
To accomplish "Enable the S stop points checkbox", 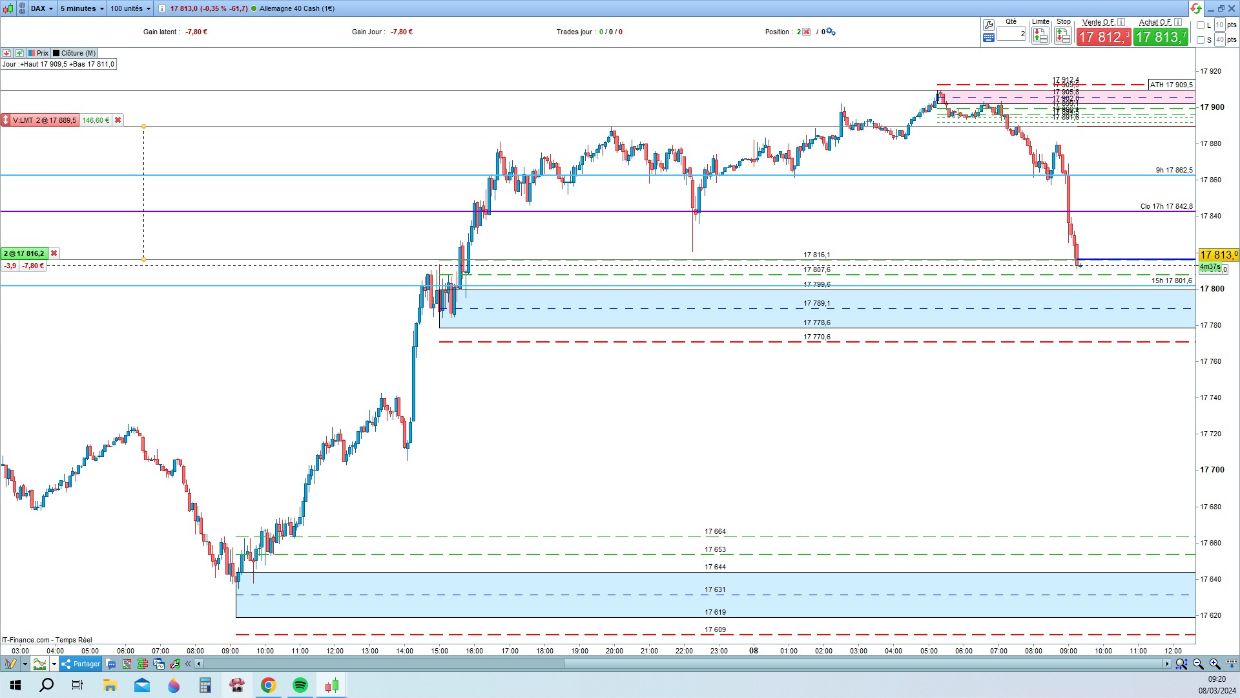I will (x=1201, y=40).
